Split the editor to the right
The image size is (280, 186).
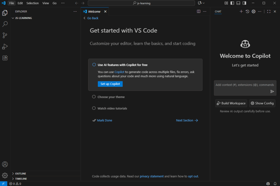click(199, 11)
